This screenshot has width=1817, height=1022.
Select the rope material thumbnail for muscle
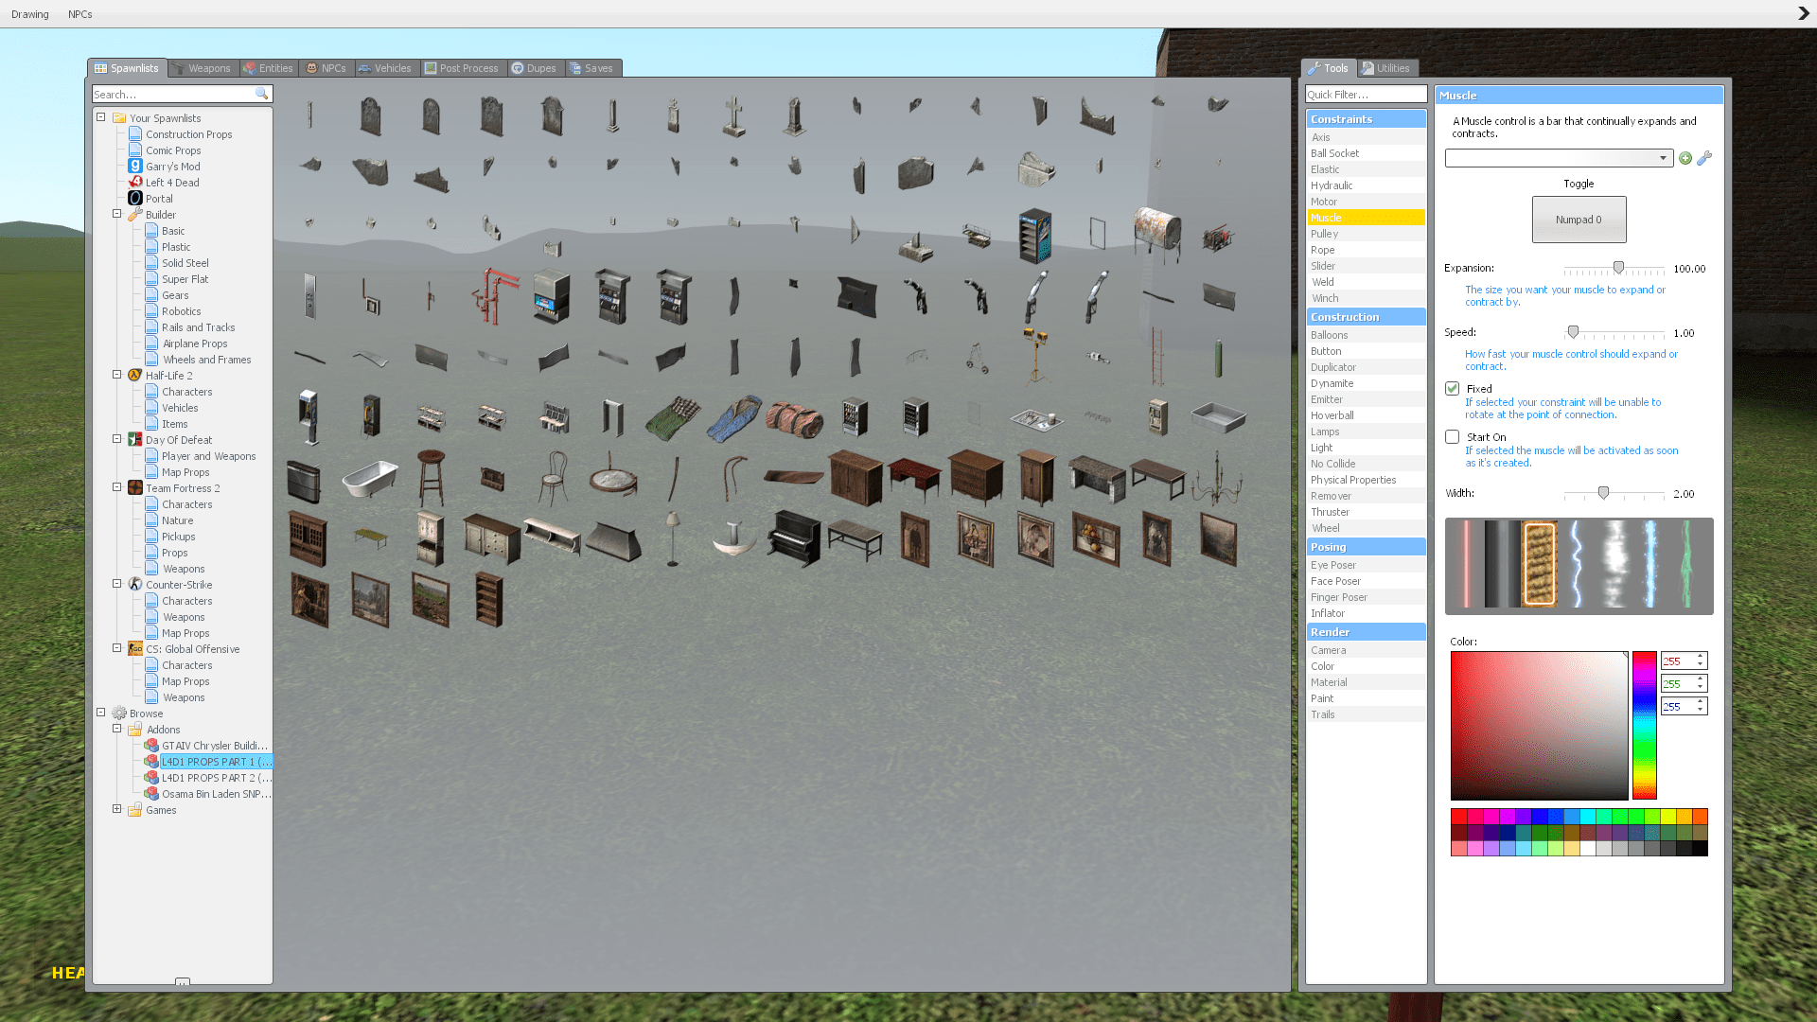coord(1540,565)
